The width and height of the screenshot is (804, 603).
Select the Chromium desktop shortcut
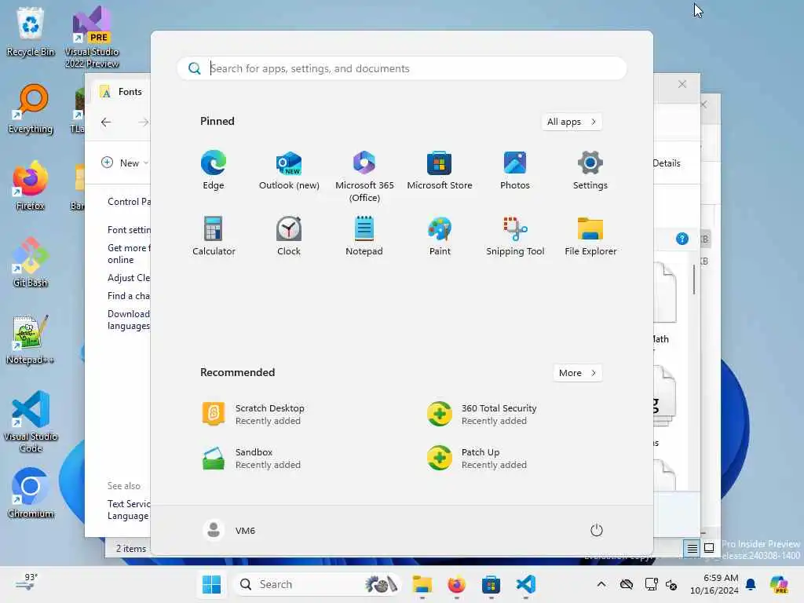31,493
